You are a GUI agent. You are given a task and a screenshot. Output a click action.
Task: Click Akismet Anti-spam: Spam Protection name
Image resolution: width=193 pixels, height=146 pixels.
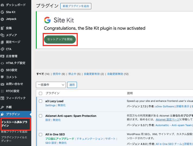71,116
